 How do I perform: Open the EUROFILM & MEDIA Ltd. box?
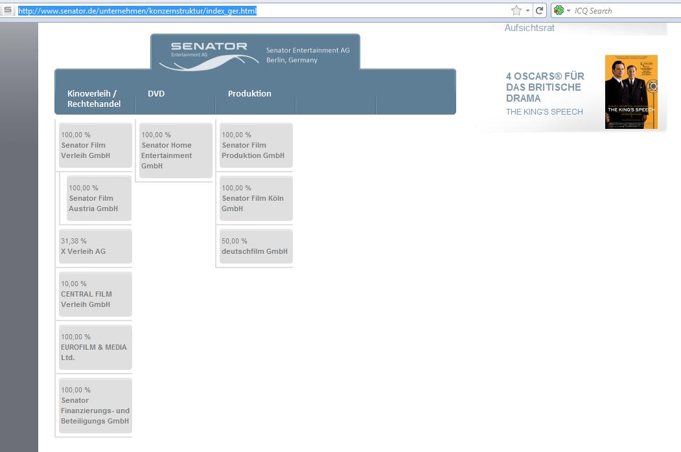95,347
